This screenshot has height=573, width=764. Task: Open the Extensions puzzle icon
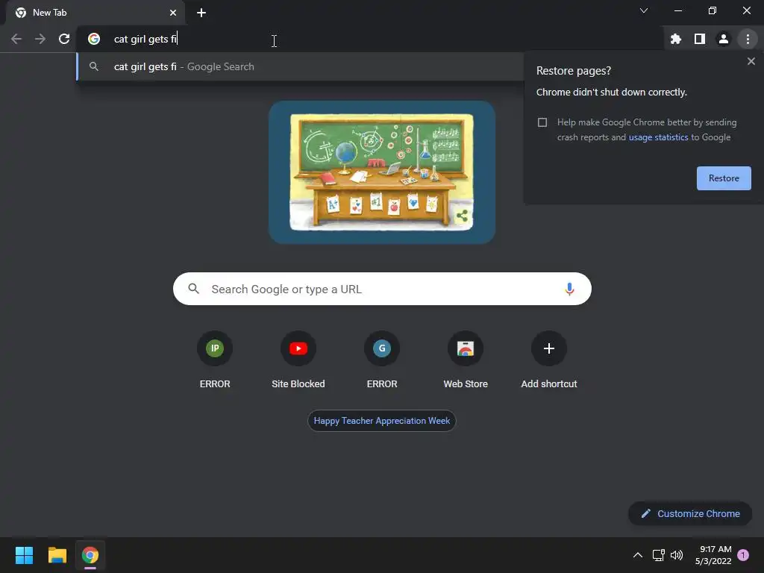[675, 39]
